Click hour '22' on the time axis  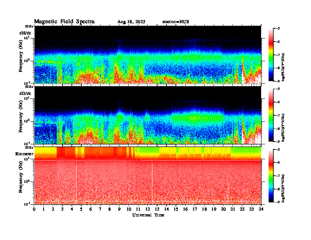tap(242, 209)
